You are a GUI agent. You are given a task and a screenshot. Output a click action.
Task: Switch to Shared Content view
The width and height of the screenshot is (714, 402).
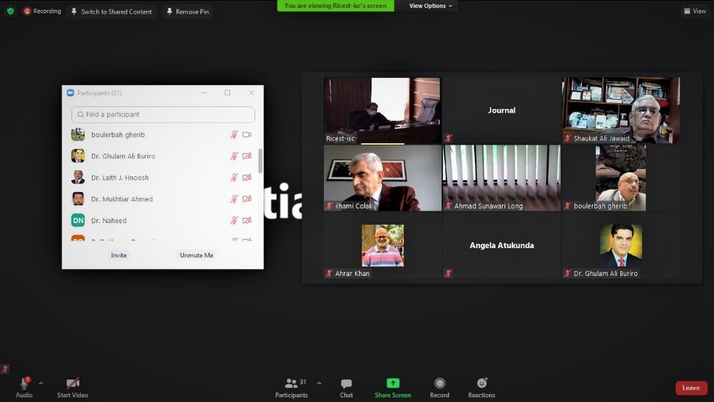111,12
